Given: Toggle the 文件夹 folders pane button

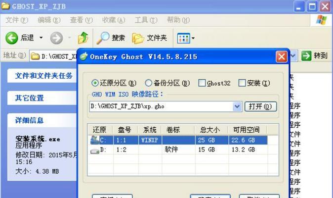Looking at the screenshot, I should click(149, 38).
